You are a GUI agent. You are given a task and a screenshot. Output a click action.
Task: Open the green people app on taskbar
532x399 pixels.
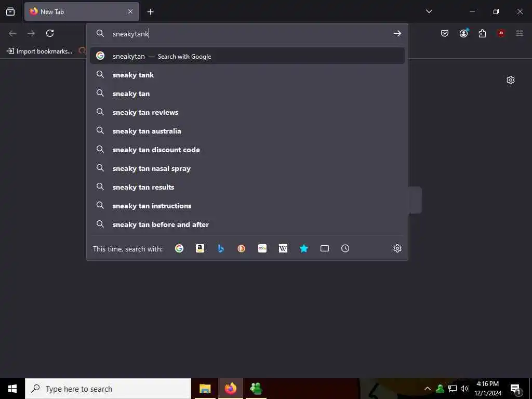point(256,389)
